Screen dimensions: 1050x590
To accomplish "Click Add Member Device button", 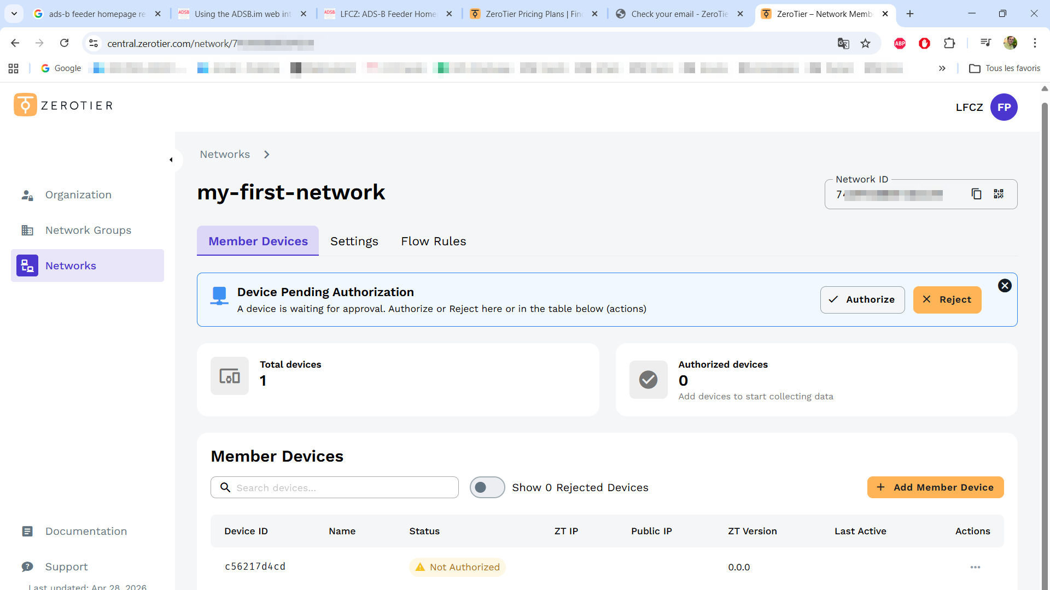I will [x=935, y=487].
